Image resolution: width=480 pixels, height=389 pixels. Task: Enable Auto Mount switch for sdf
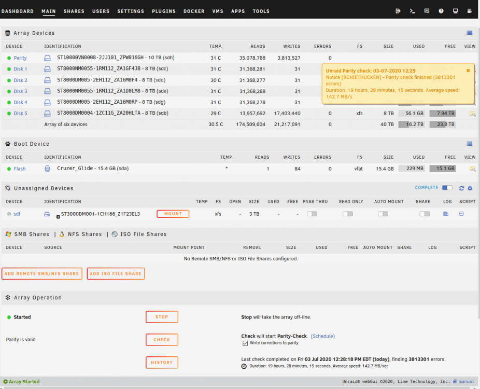(383, 214)
